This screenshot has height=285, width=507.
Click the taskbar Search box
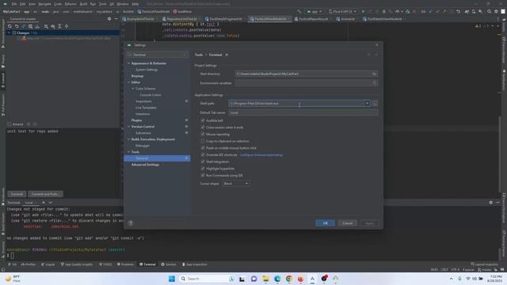(208, 279)
